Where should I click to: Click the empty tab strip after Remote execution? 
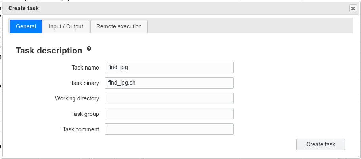pos(250,26)
